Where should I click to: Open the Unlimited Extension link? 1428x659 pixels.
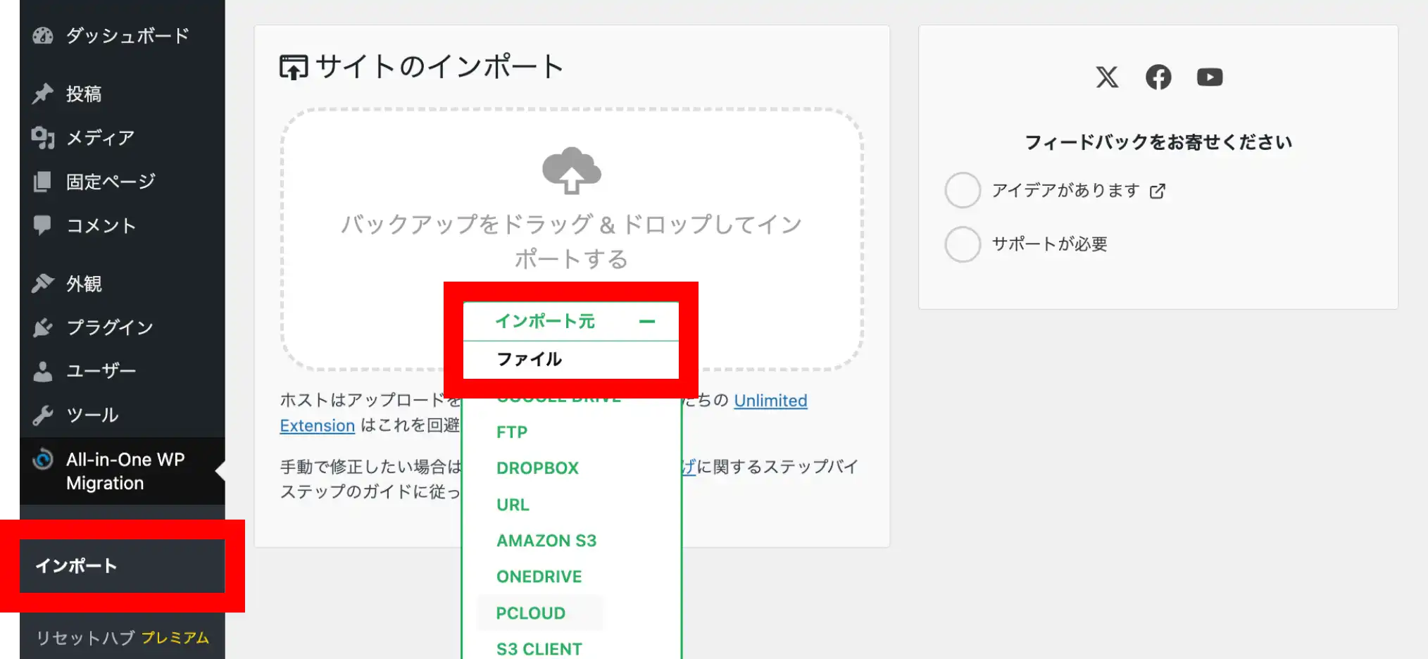tap(770, 400)
